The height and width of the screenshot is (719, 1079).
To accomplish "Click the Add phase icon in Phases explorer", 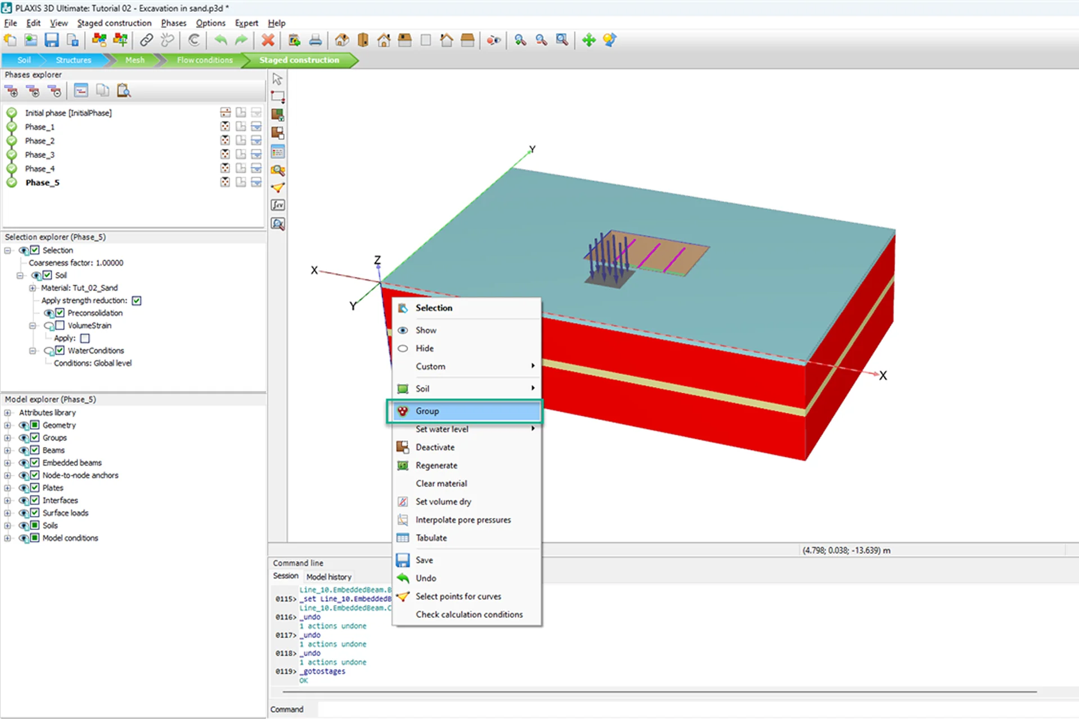I will (x=11, y=91).
